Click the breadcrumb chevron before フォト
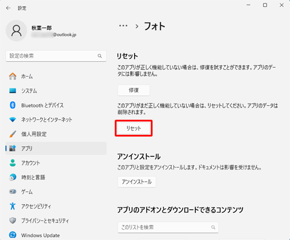The width and height of the screenshot is (290, 240). (137, 27)
